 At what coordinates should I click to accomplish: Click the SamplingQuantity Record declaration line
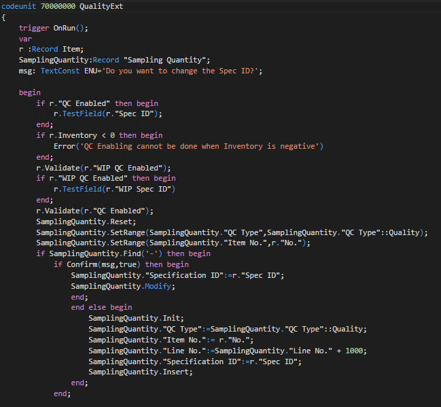pos(114,60)
